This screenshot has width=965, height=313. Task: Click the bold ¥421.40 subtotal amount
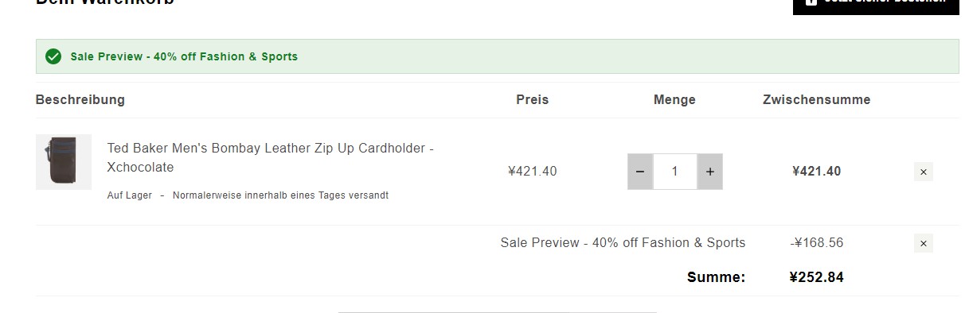pyautogui.click(x=817, y=171)
